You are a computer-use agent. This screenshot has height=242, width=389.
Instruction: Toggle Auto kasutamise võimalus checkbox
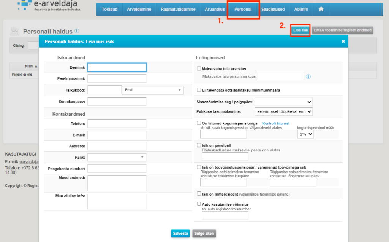pos(199,204)
